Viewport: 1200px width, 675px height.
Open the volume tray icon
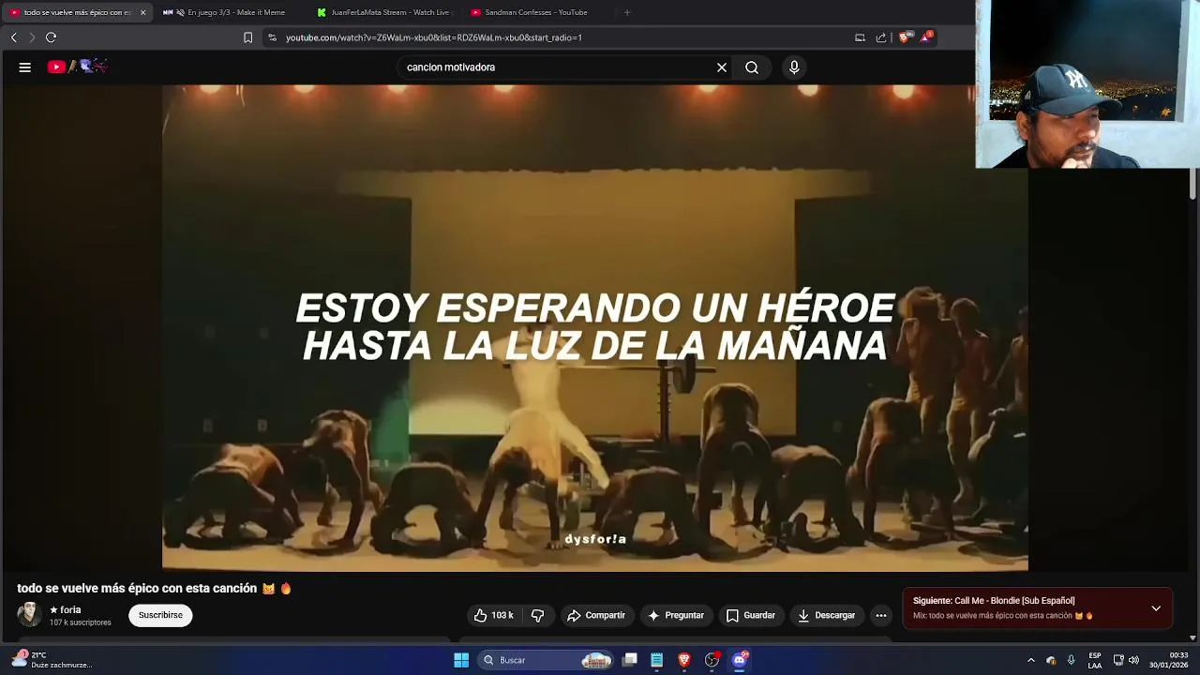pos(1134,660)
